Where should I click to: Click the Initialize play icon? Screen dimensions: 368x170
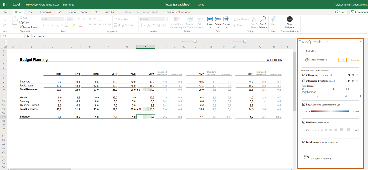click(x=306, y=51)
